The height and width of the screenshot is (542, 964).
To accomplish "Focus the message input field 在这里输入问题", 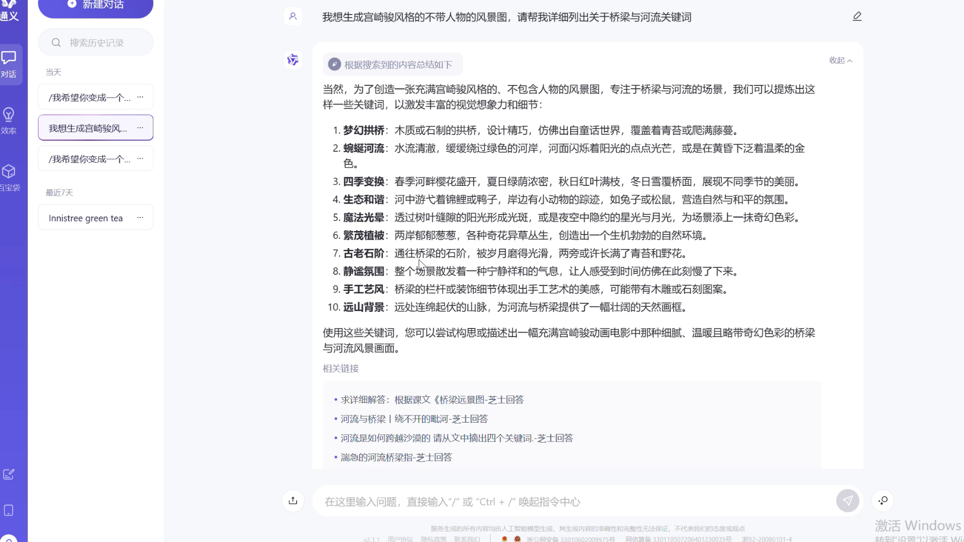I will tap(573, 501).
